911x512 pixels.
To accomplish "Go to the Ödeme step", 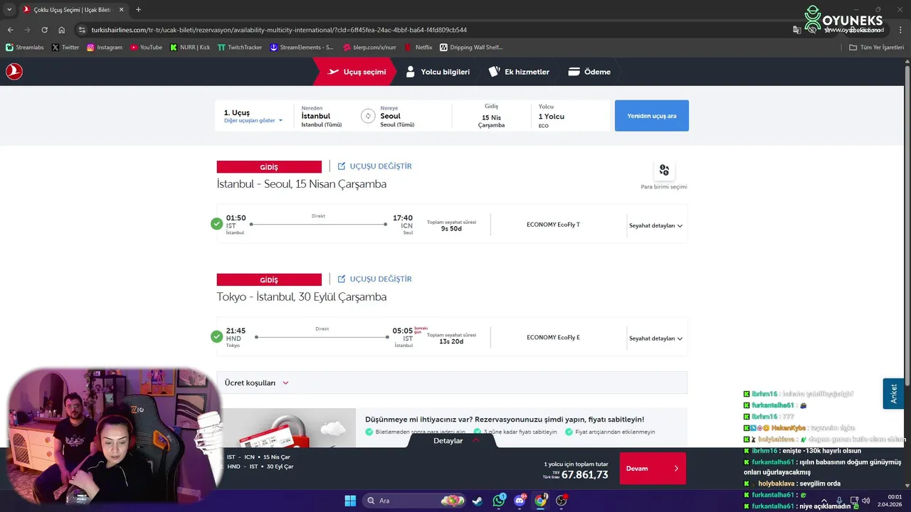I will [589, 72].
